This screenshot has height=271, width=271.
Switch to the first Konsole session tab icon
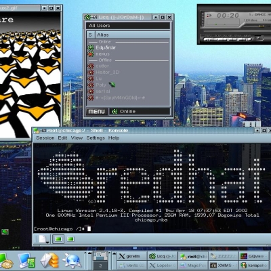pos(58,239)
